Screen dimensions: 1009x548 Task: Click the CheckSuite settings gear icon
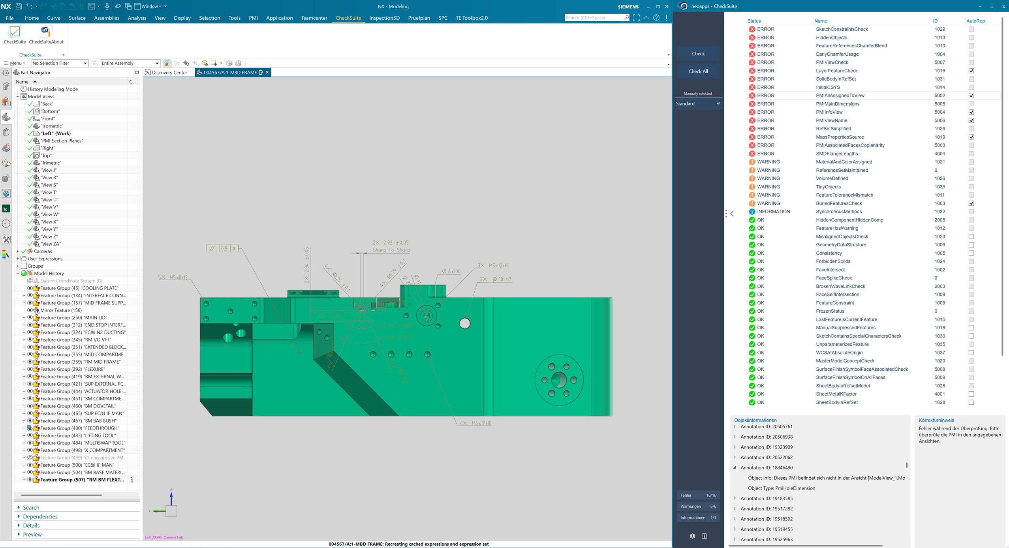pos(692,536)
